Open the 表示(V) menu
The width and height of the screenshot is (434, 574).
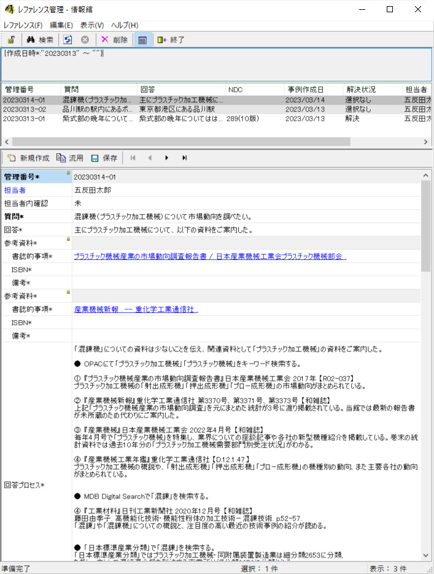[92, 25]
